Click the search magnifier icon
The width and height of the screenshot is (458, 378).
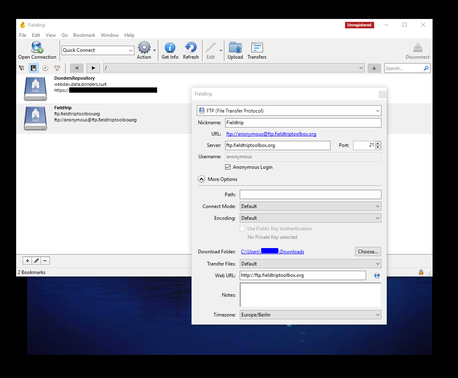pos(426,68)
